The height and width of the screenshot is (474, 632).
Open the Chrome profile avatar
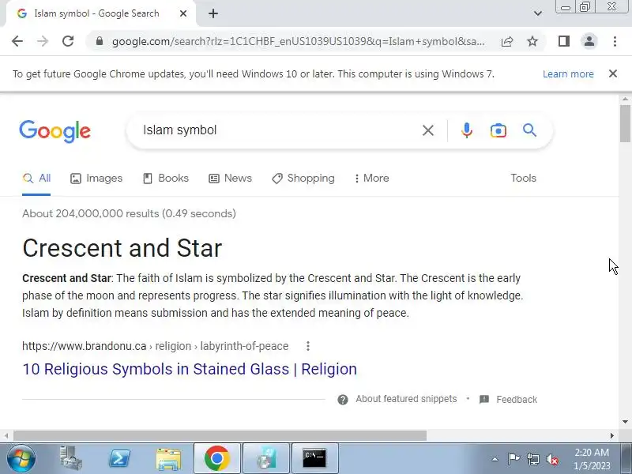(x=589, y=41)
